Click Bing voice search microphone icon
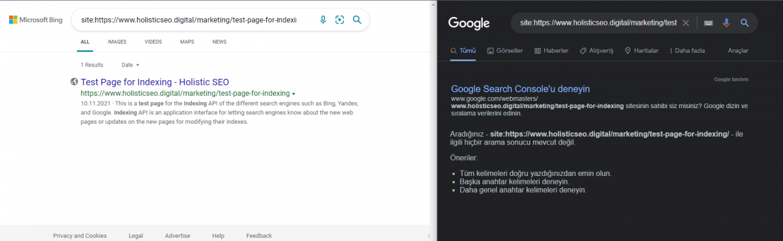Image resolution: width=783 pixels, height=241 pixels. click(x=323, y=20)
